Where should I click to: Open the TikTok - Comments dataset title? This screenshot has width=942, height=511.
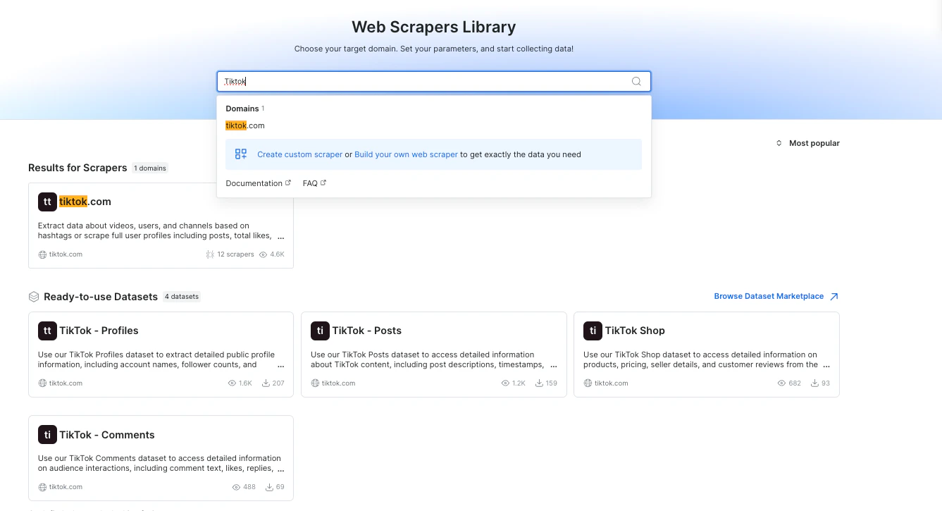(107, 435)
